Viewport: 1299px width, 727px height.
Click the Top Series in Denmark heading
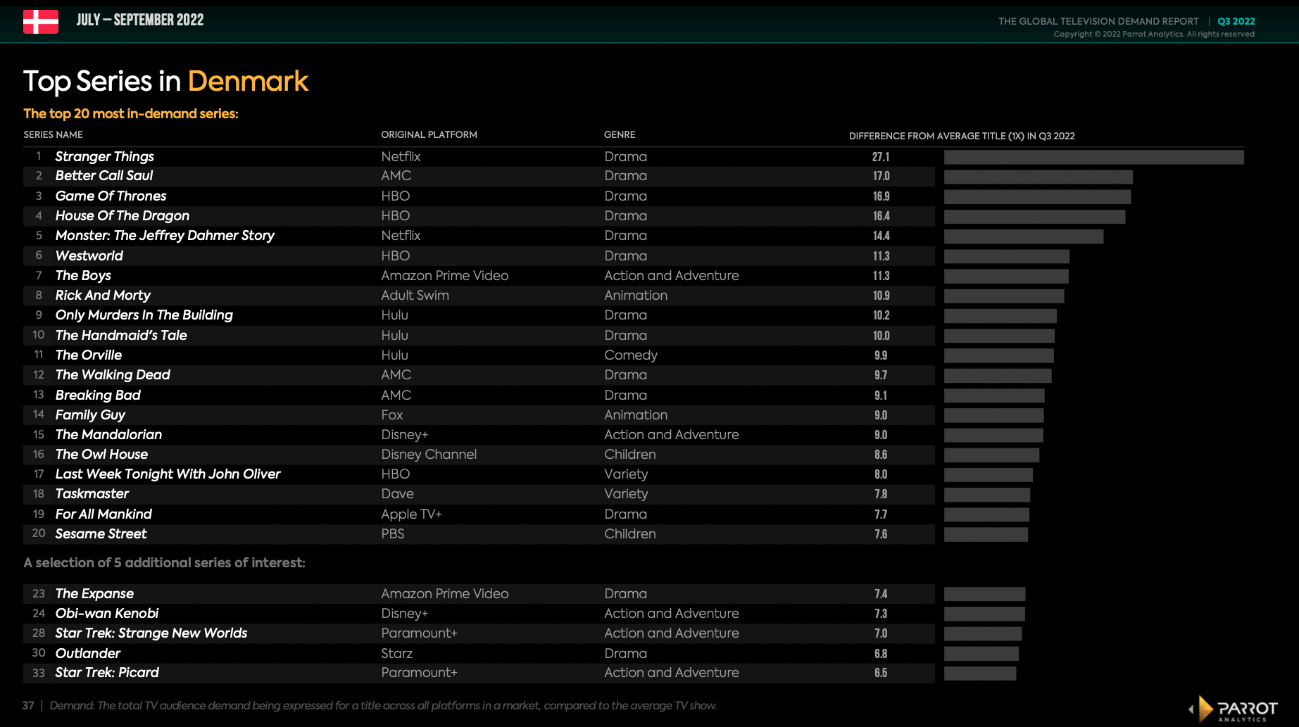[165, 82]
